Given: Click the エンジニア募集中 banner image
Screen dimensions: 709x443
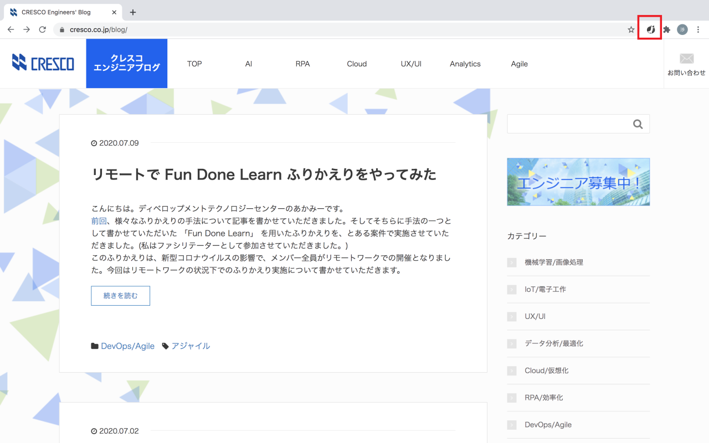Looking at the screenshot, I should click(x=578, y=182).
